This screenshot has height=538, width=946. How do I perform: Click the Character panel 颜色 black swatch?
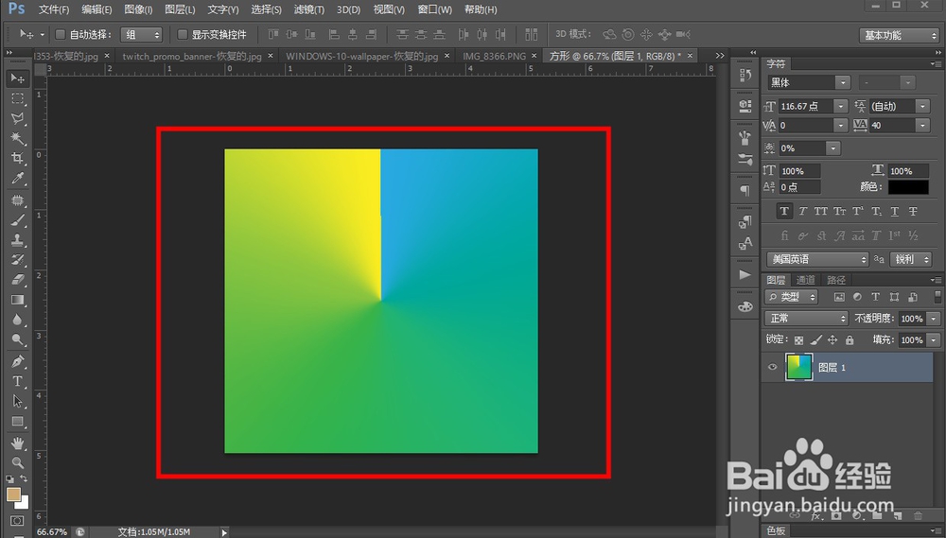[x=908, y=187]
